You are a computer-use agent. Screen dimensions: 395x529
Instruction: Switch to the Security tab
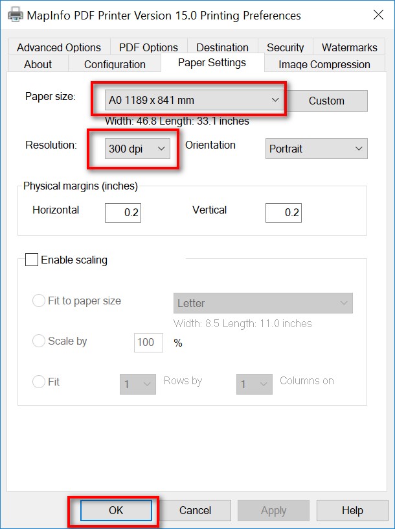coord(285,47)
